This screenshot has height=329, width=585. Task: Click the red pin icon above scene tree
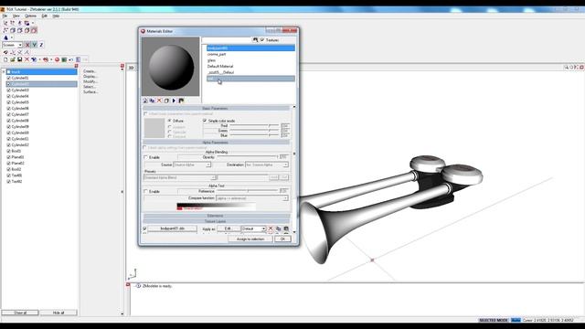point(76,66)
